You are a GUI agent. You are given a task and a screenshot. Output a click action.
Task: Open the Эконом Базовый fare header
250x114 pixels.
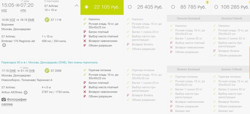[x=188, y=19]
